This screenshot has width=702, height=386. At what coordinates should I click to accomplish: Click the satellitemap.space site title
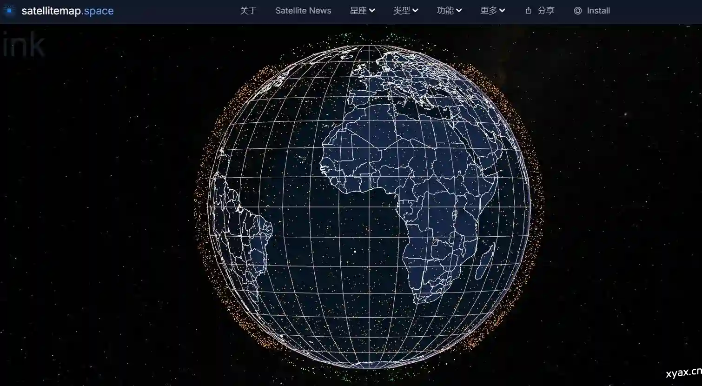point(67,11)
